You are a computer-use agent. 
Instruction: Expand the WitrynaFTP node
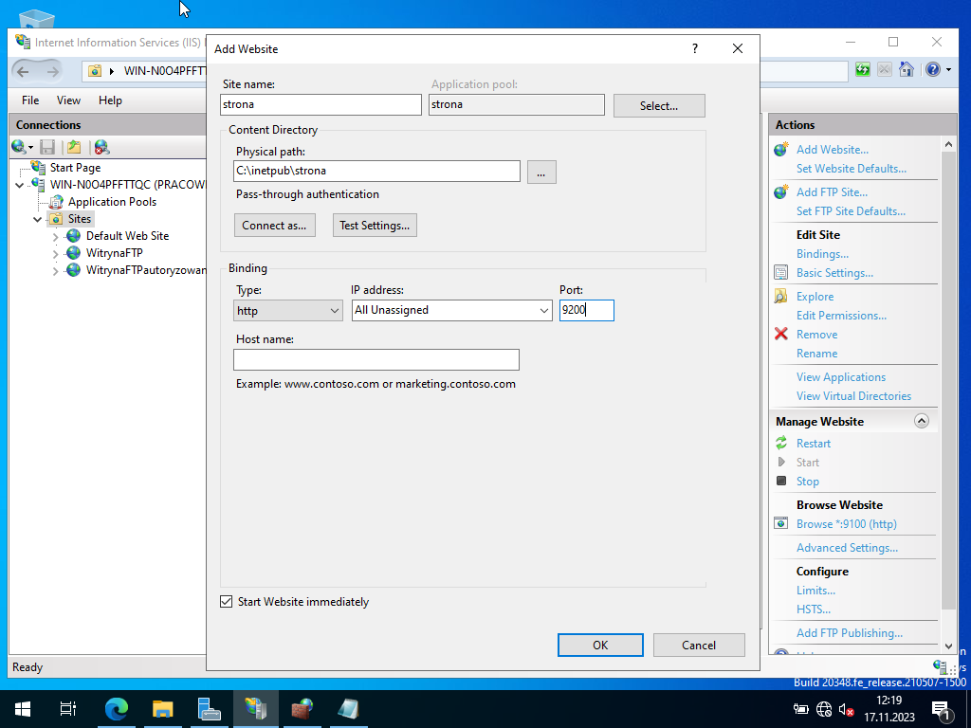click(55, 253)
